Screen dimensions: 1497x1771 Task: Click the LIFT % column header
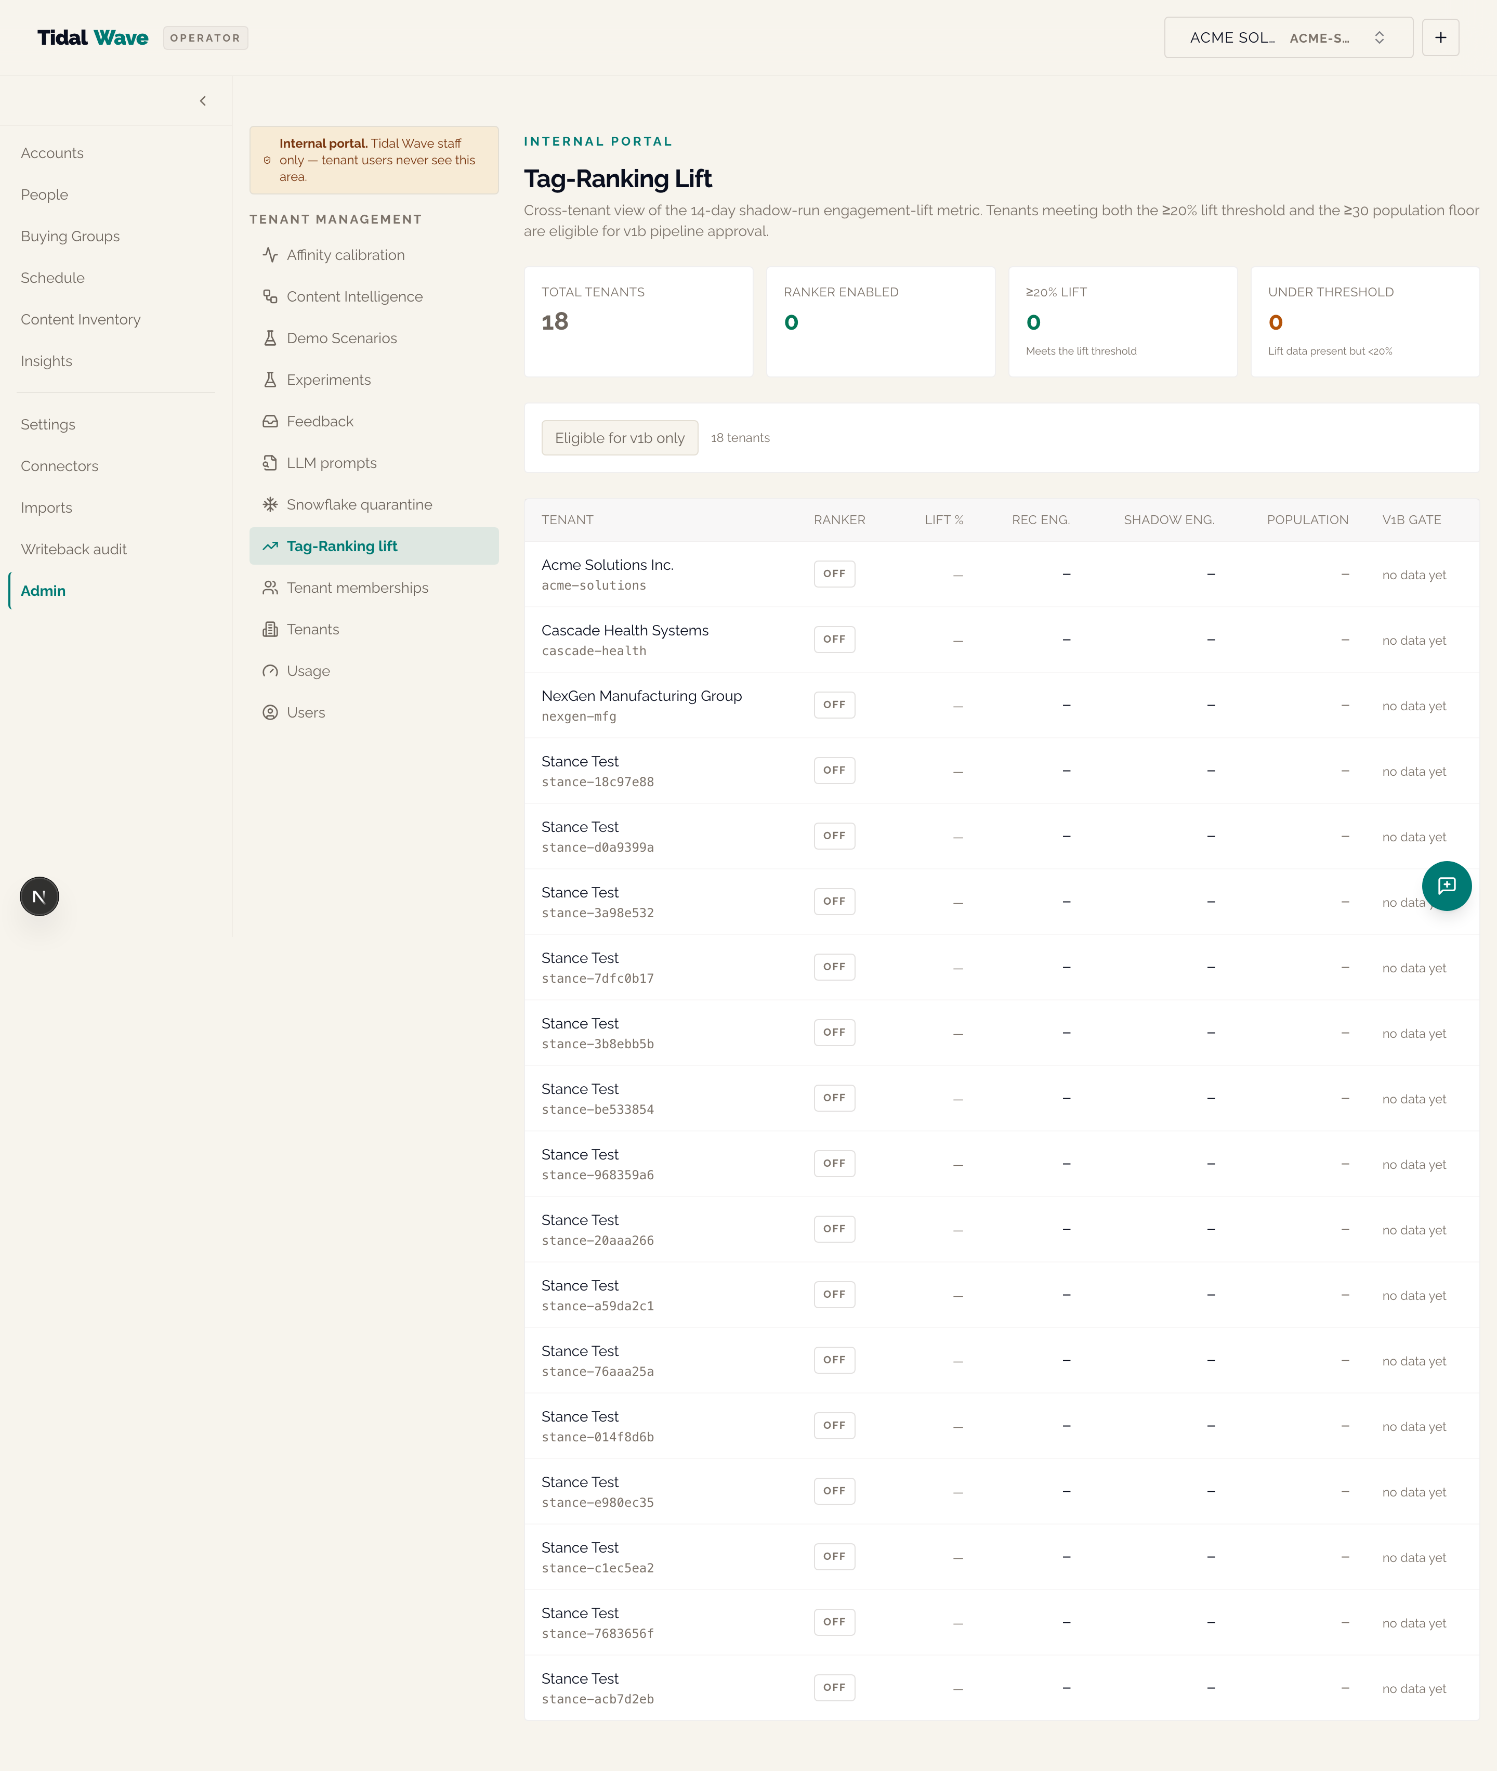tap(944, 519)
